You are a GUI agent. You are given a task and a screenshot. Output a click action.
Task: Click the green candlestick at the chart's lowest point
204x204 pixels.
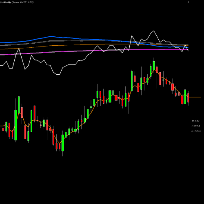click(x=63, y=143)
